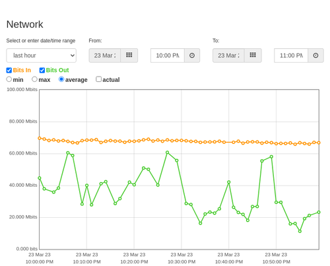The image size is (330, 266).
Task: Open the From date calendar picker icon
Action: [129, 55]
